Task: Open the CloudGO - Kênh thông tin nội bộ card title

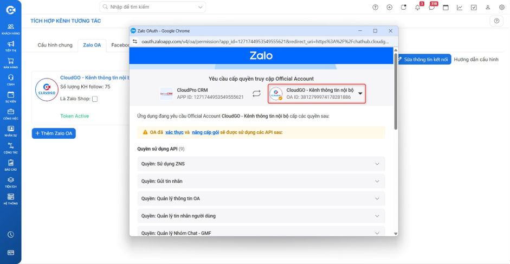Action: (x=95, y=78)
